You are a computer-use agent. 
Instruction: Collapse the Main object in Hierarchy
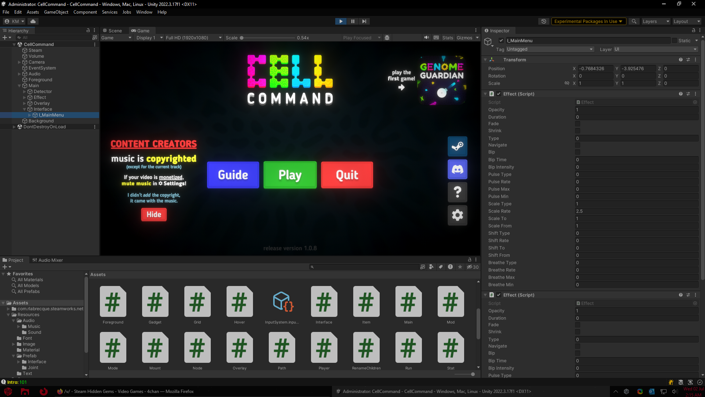(x=19, y=86)
